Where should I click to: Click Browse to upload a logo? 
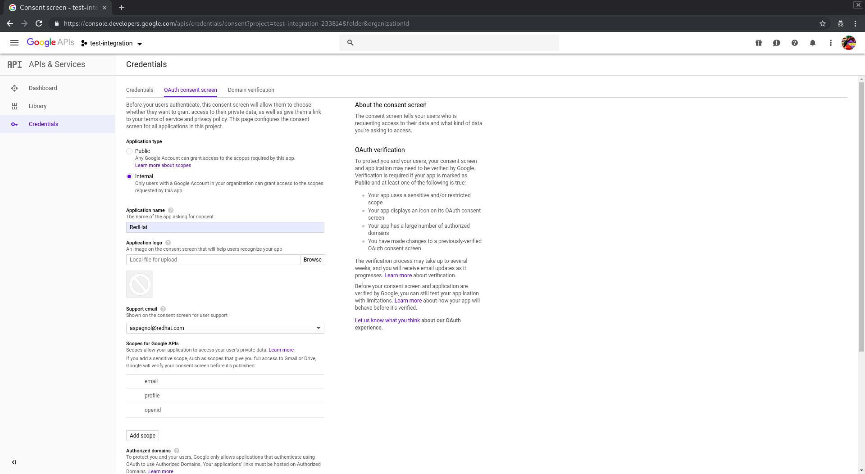(x=312, y=260)
